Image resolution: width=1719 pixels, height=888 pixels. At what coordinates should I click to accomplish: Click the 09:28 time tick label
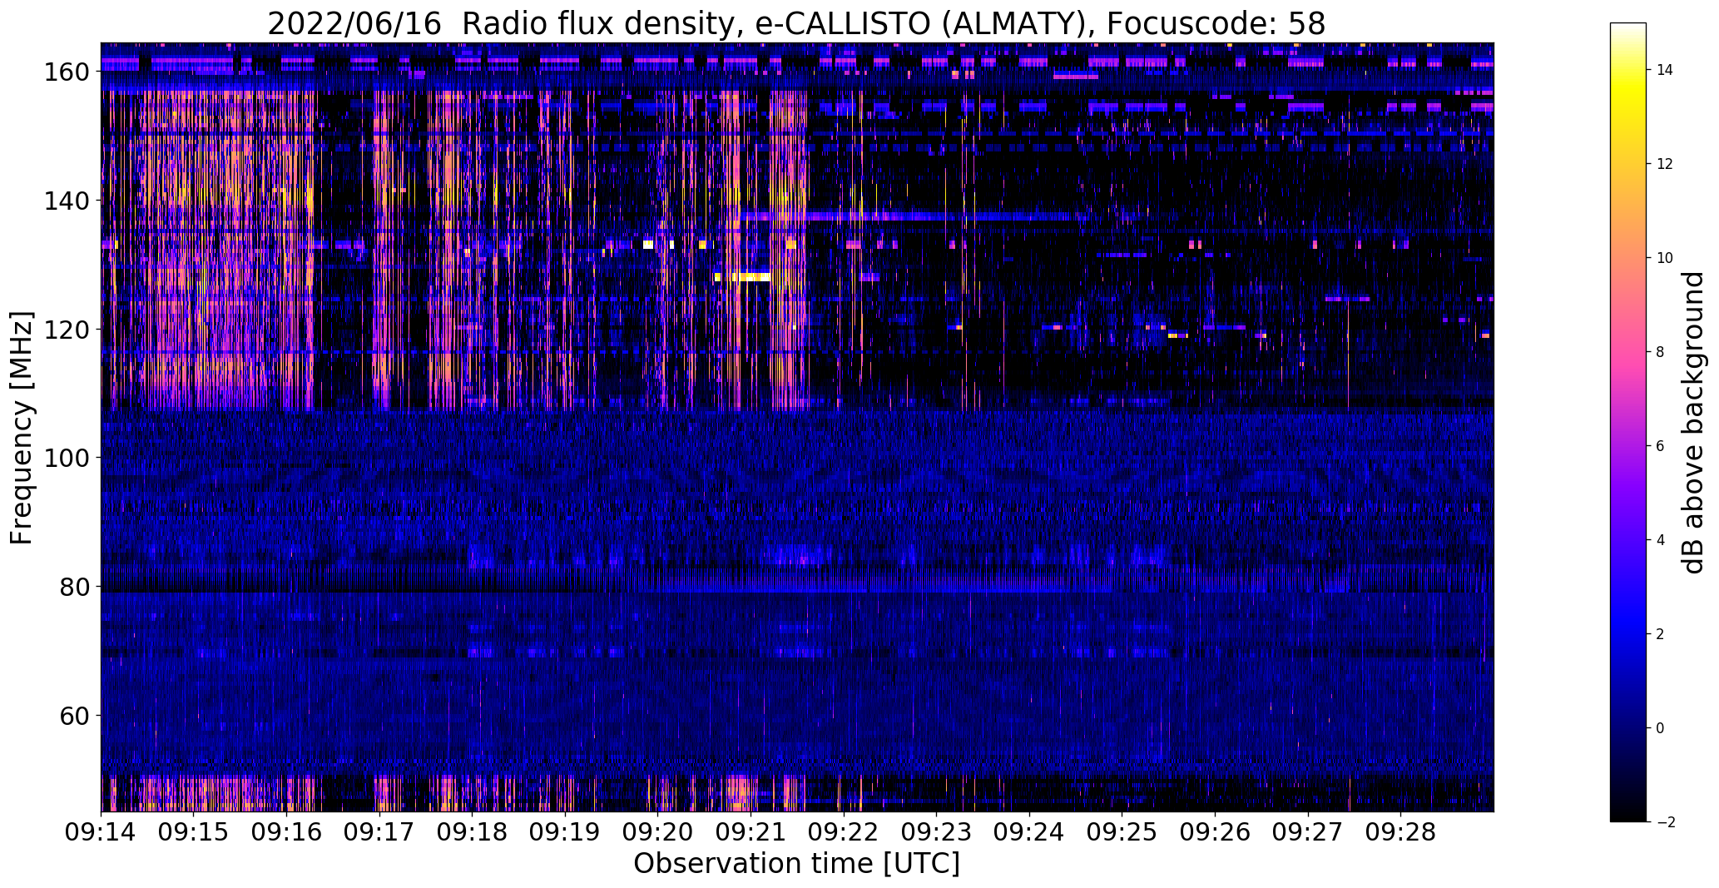pos(1401,832)
